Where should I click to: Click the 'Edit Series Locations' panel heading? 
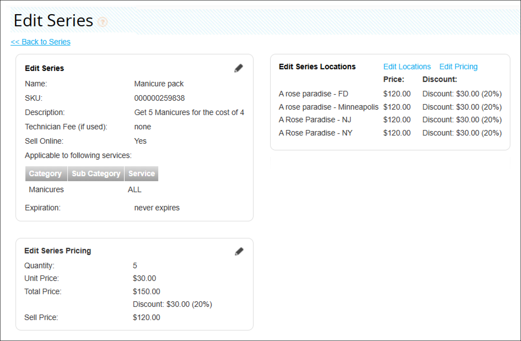click(x=317, y=67)
